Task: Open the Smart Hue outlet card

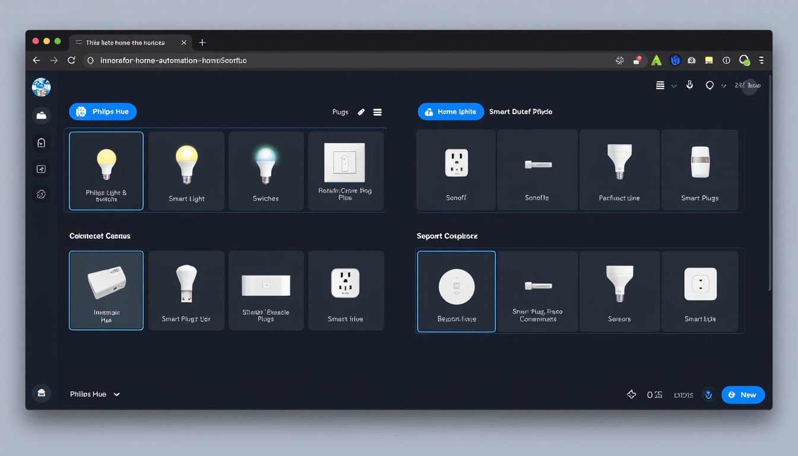Action: tap(346, 290)
